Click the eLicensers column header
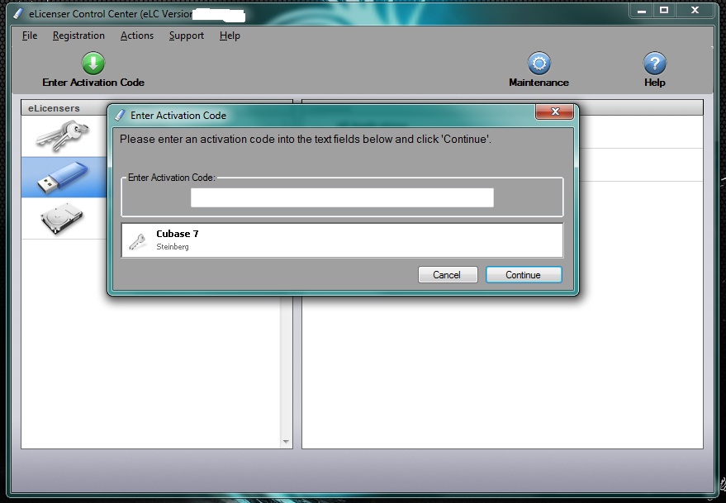 tap(64, 108)
